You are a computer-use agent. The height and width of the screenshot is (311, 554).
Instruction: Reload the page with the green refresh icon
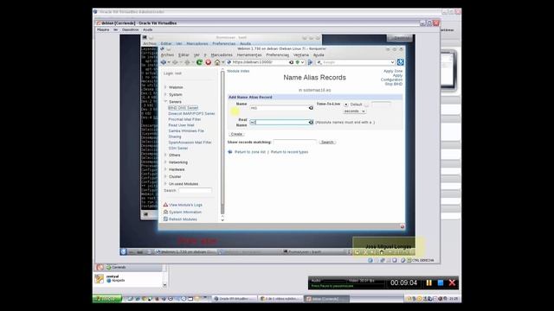pyautogui.click(x=199, y=62)
